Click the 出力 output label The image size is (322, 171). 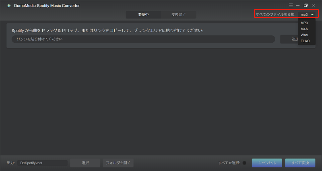click(11, 163)
